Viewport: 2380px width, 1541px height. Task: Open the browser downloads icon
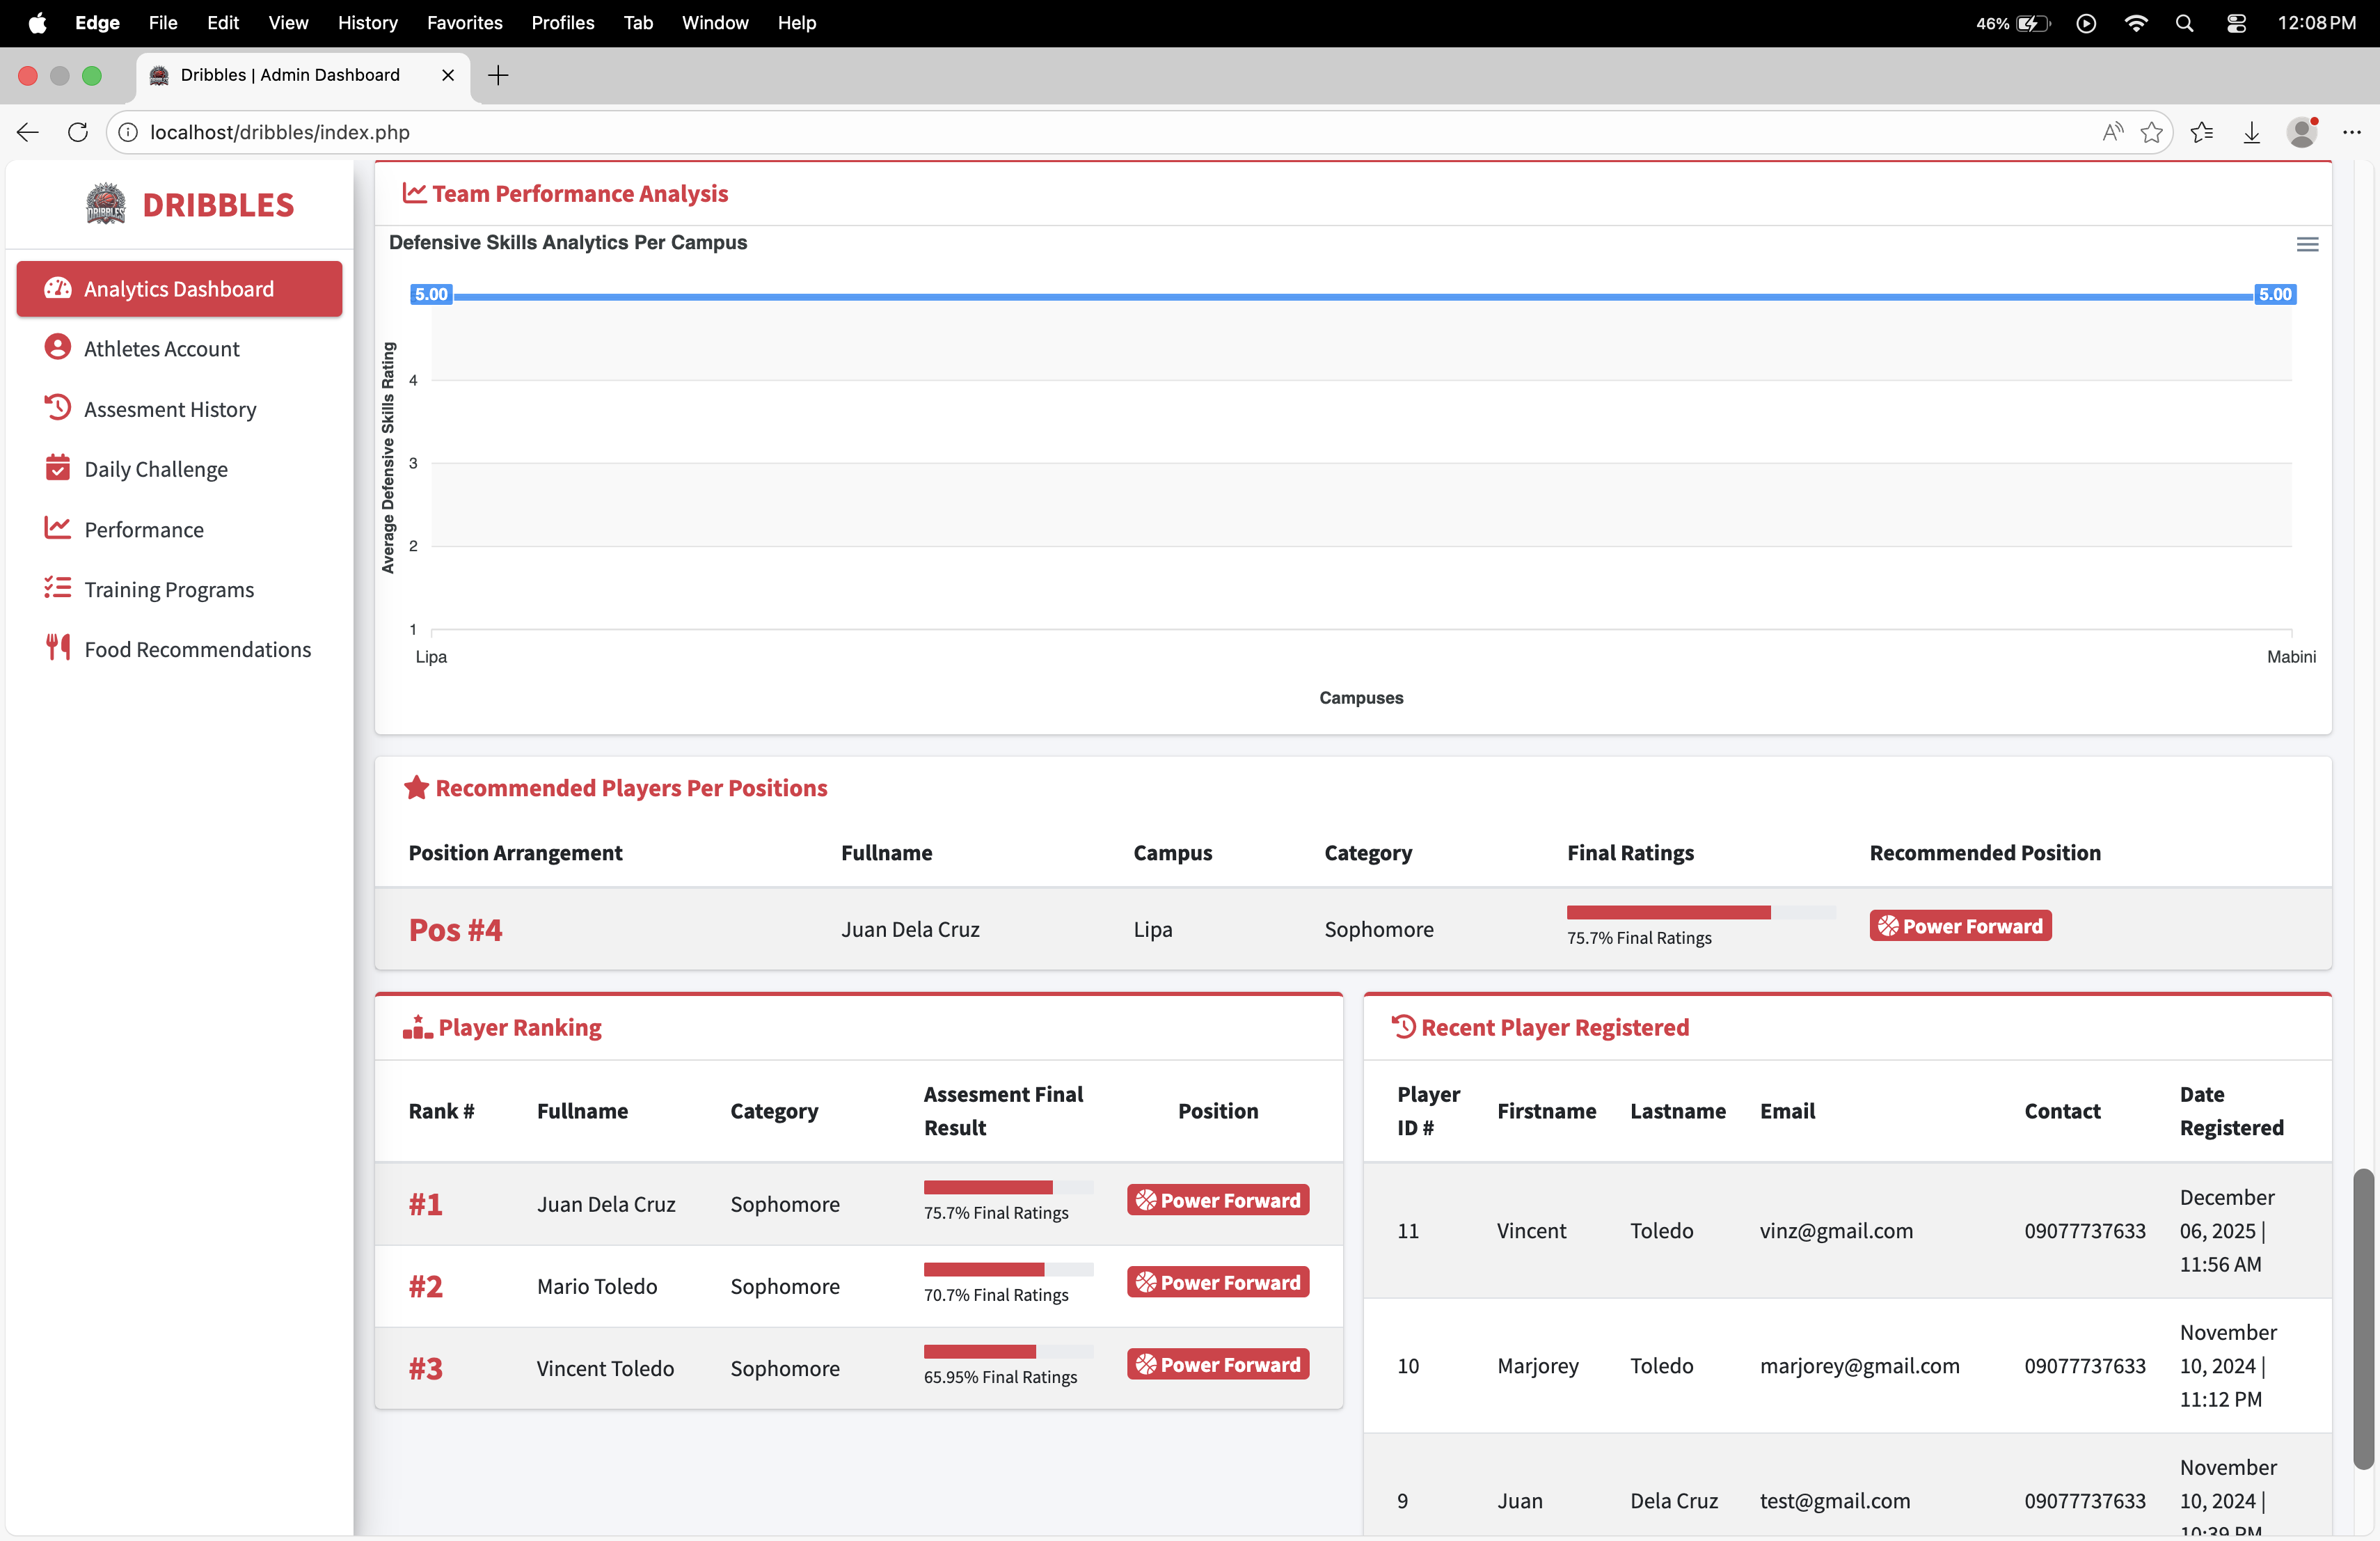(x=2251, y=132)
